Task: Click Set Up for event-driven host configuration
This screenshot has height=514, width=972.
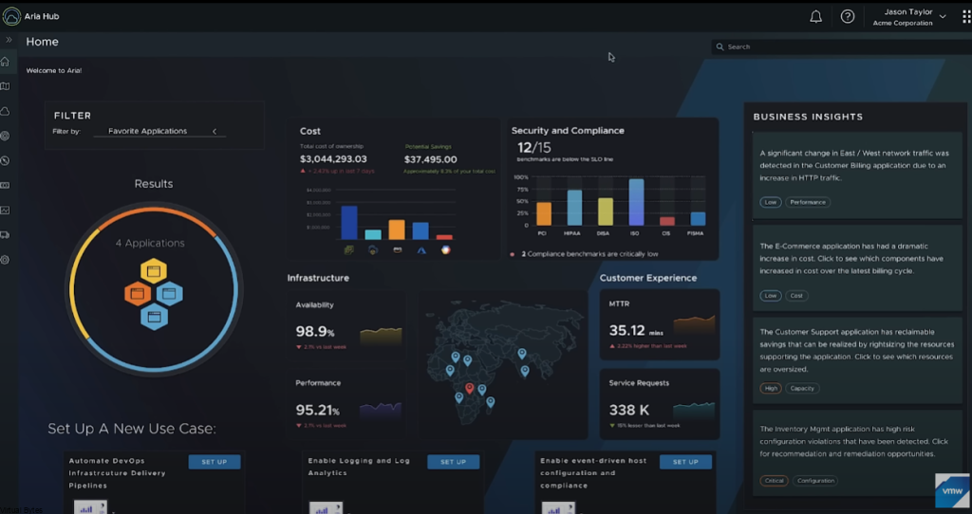Action: [685, 462]
